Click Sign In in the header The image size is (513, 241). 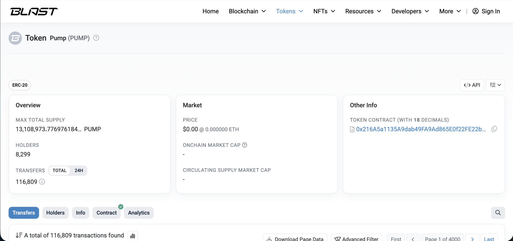point(486,11)
